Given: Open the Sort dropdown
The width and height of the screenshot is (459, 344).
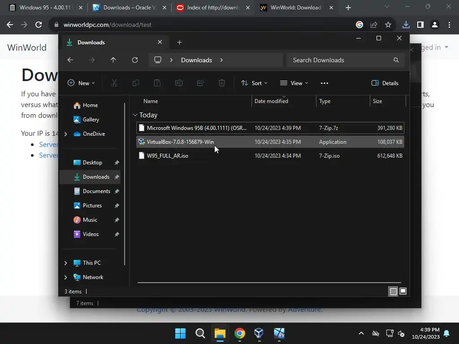Looking at the screenshot, I should (254, 83).
